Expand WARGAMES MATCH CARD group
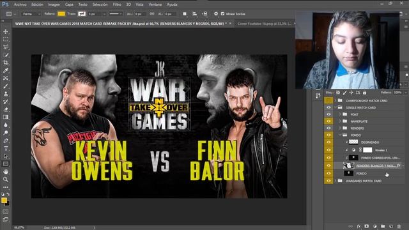409x230 pixels. pyautogui.click(x=336, y=181)
